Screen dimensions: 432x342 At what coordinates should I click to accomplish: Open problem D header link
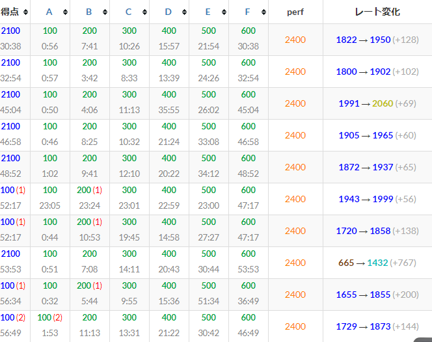coord(168,12)
